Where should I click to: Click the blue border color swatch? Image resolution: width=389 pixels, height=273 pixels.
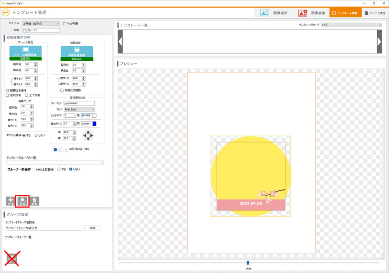click(x=94, y=123)
